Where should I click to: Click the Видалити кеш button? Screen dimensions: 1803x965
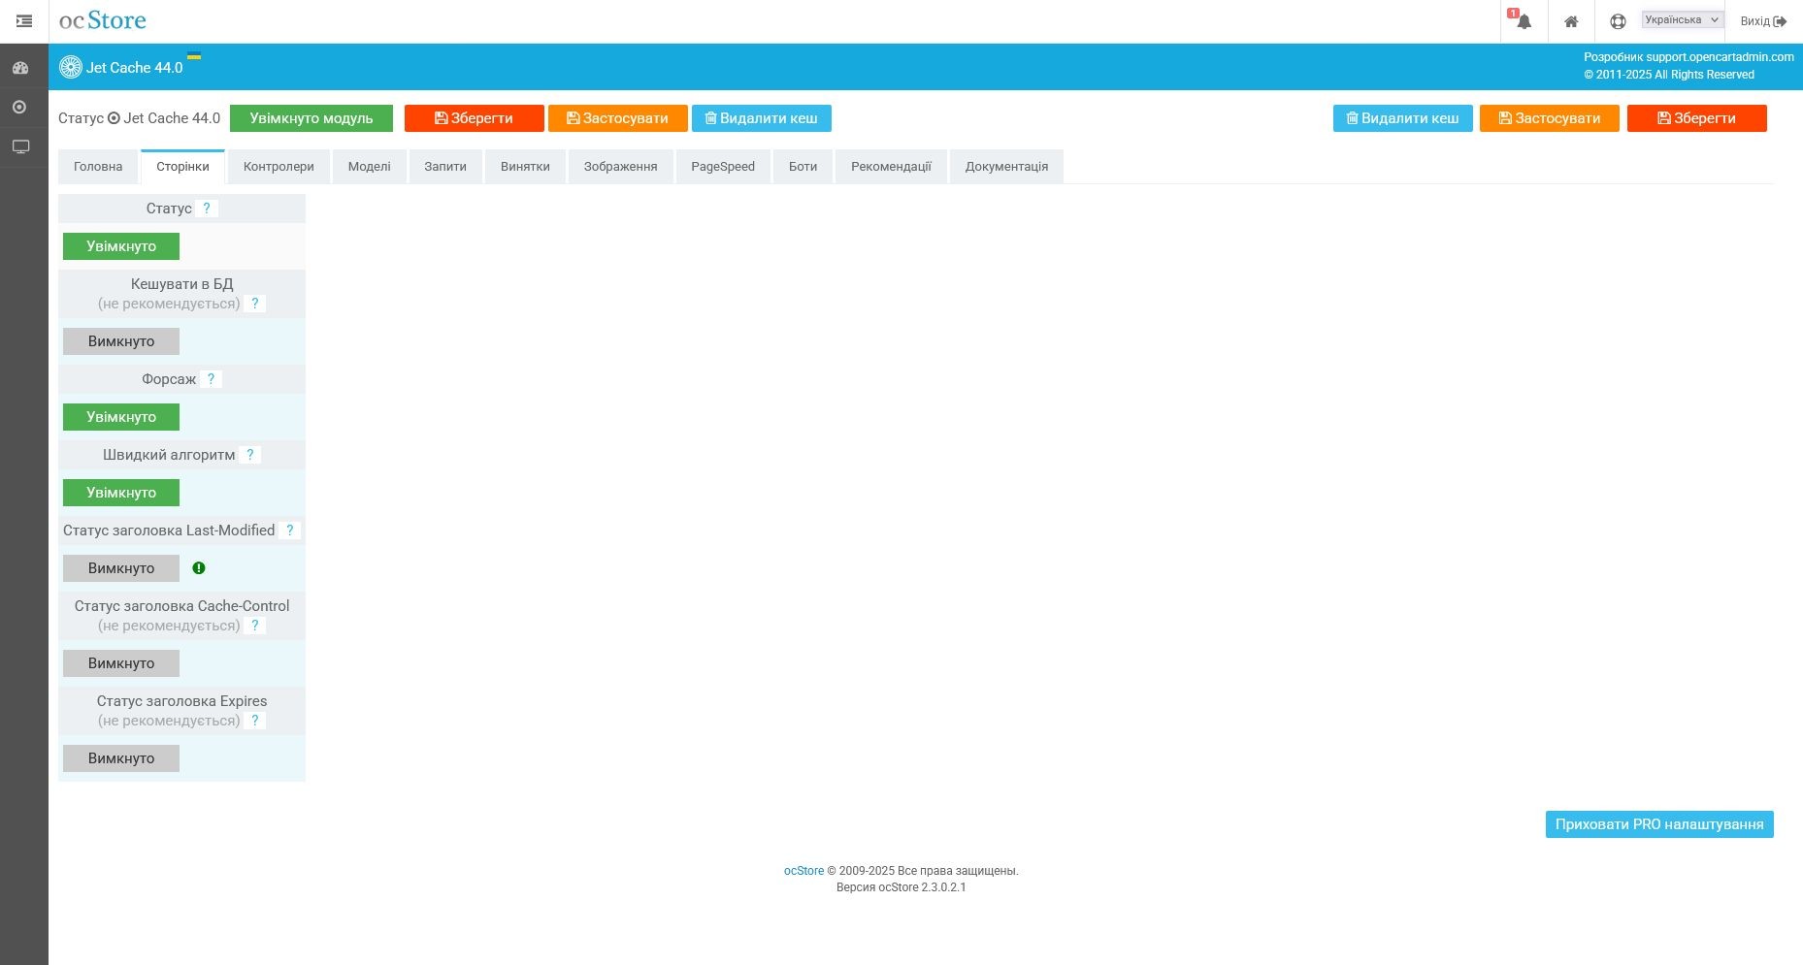pyautogui.click(x=762, y=117)
